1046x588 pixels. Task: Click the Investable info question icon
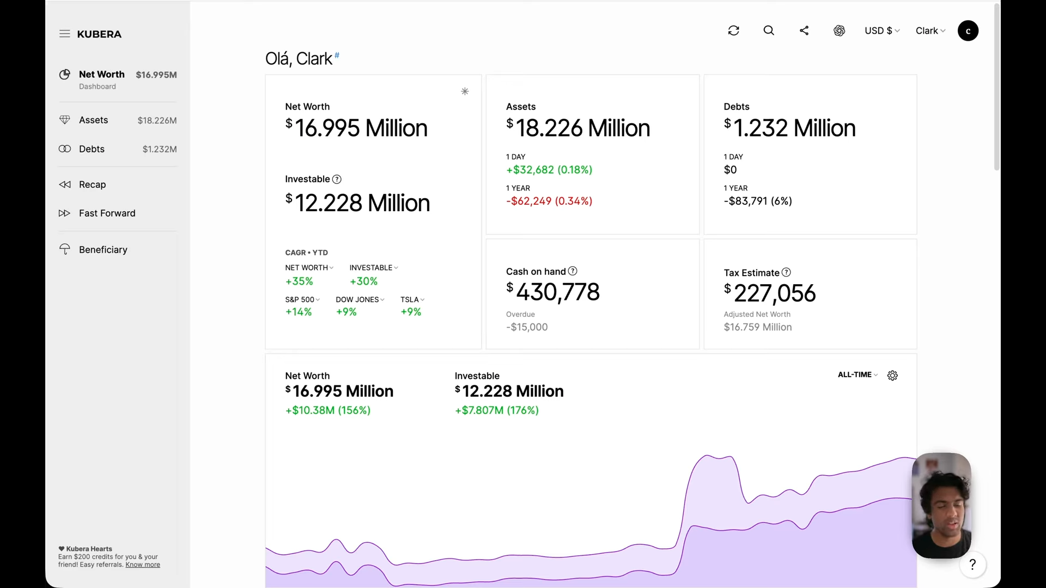tap(337, 179)
